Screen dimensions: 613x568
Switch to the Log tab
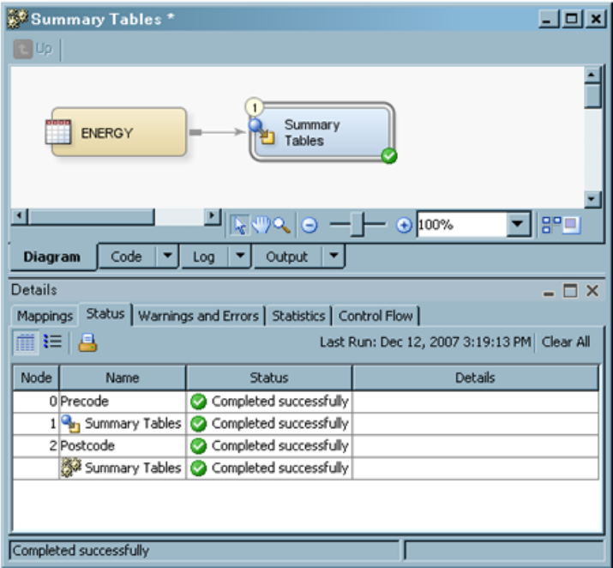(x=204, y=257)
